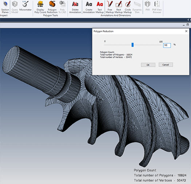The width and height of the screenshot is (191, 184).
Task: Choose the Rect Markup tool
Action: 119,7
